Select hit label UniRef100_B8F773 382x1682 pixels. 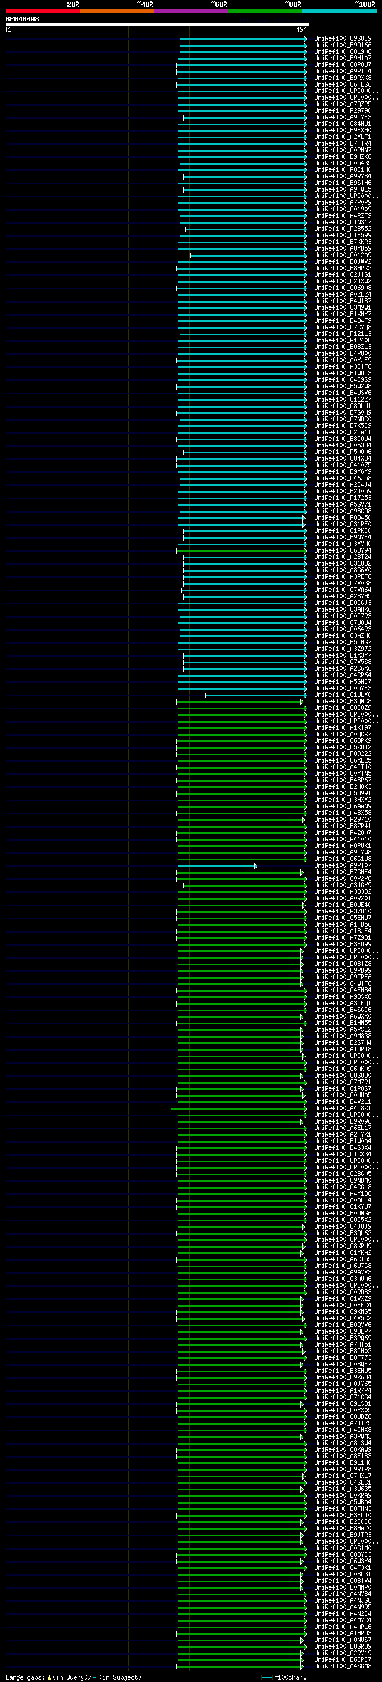tap(343, 1358)
